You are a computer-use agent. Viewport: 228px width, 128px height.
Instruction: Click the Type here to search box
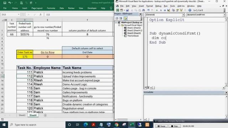coord(37,125)
